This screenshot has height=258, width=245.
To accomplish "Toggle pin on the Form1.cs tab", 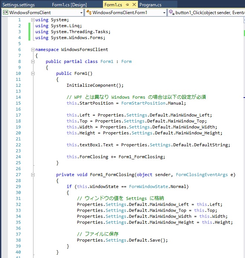I will click(x=127, y=5).
